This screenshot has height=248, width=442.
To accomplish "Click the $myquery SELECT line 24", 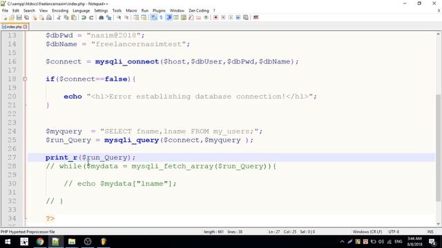I will coord(154,132).
